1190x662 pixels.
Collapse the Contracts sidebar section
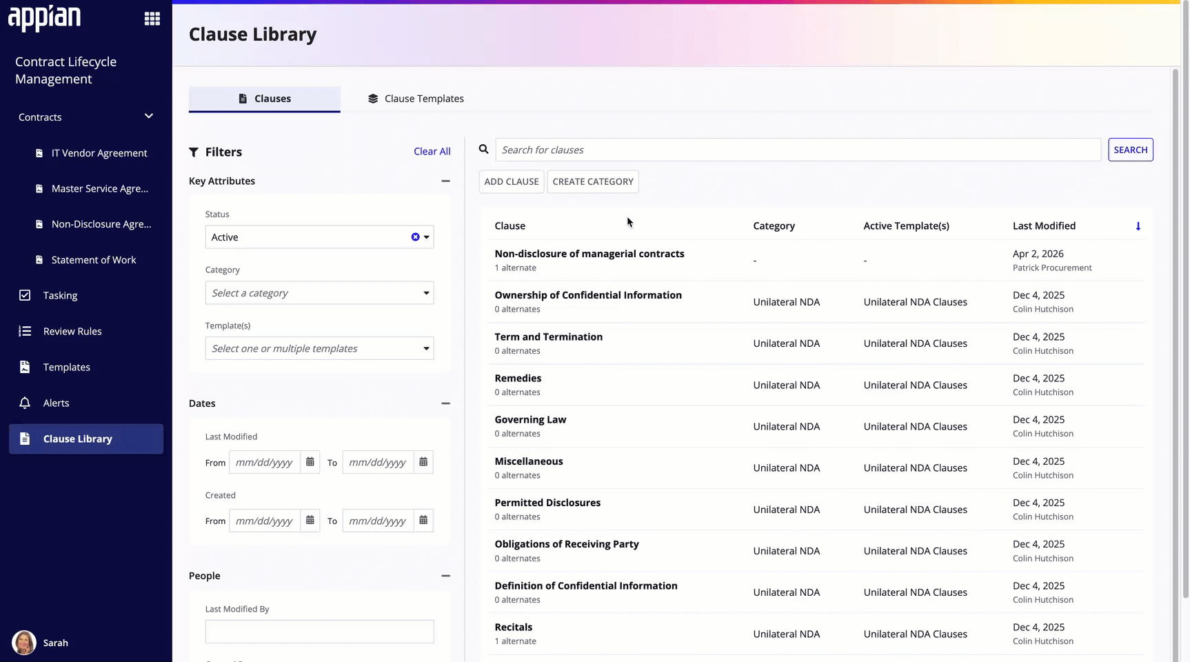[149, 117]
